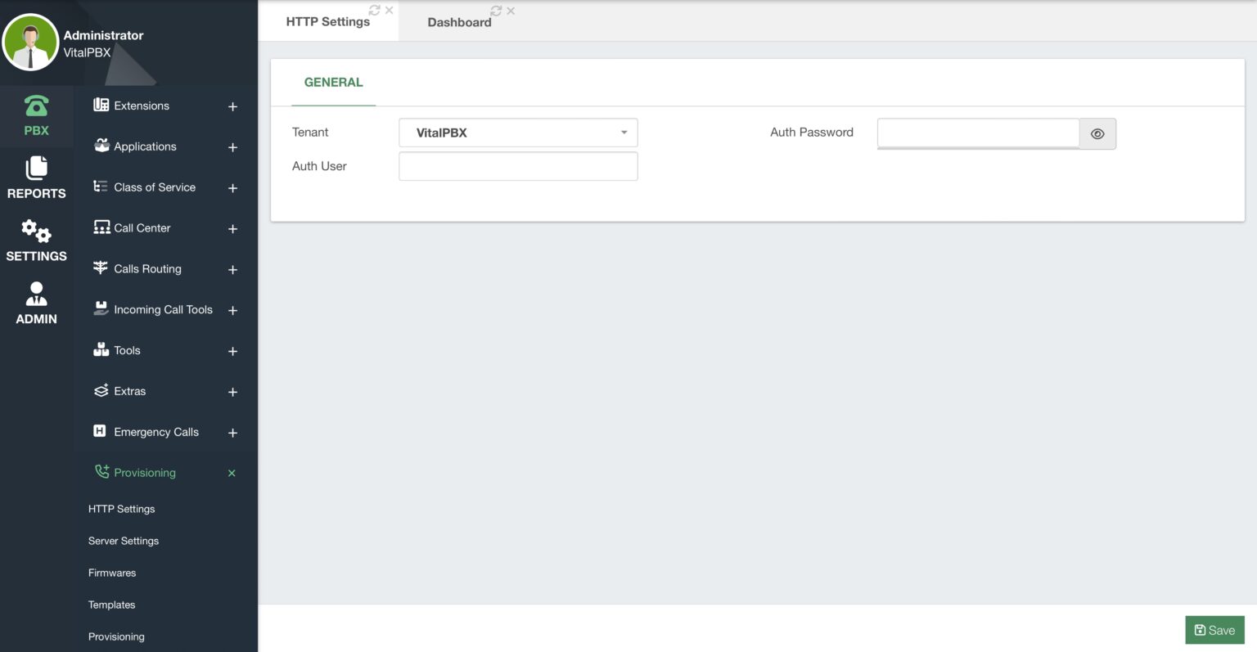Open the Admin user icon
The image size is (1257, 652).
(36, 294)
